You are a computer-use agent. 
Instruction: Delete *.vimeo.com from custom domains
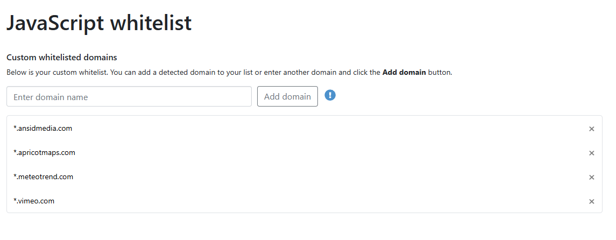(591, 201)
